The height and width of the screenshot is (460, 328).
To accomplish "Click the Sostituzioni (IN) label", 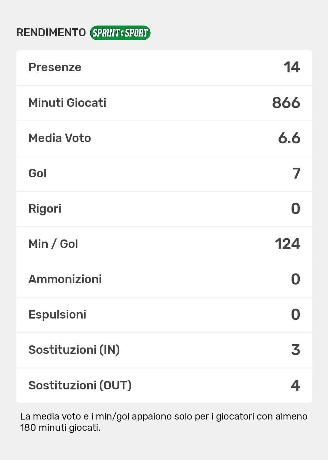I will 74,350.
